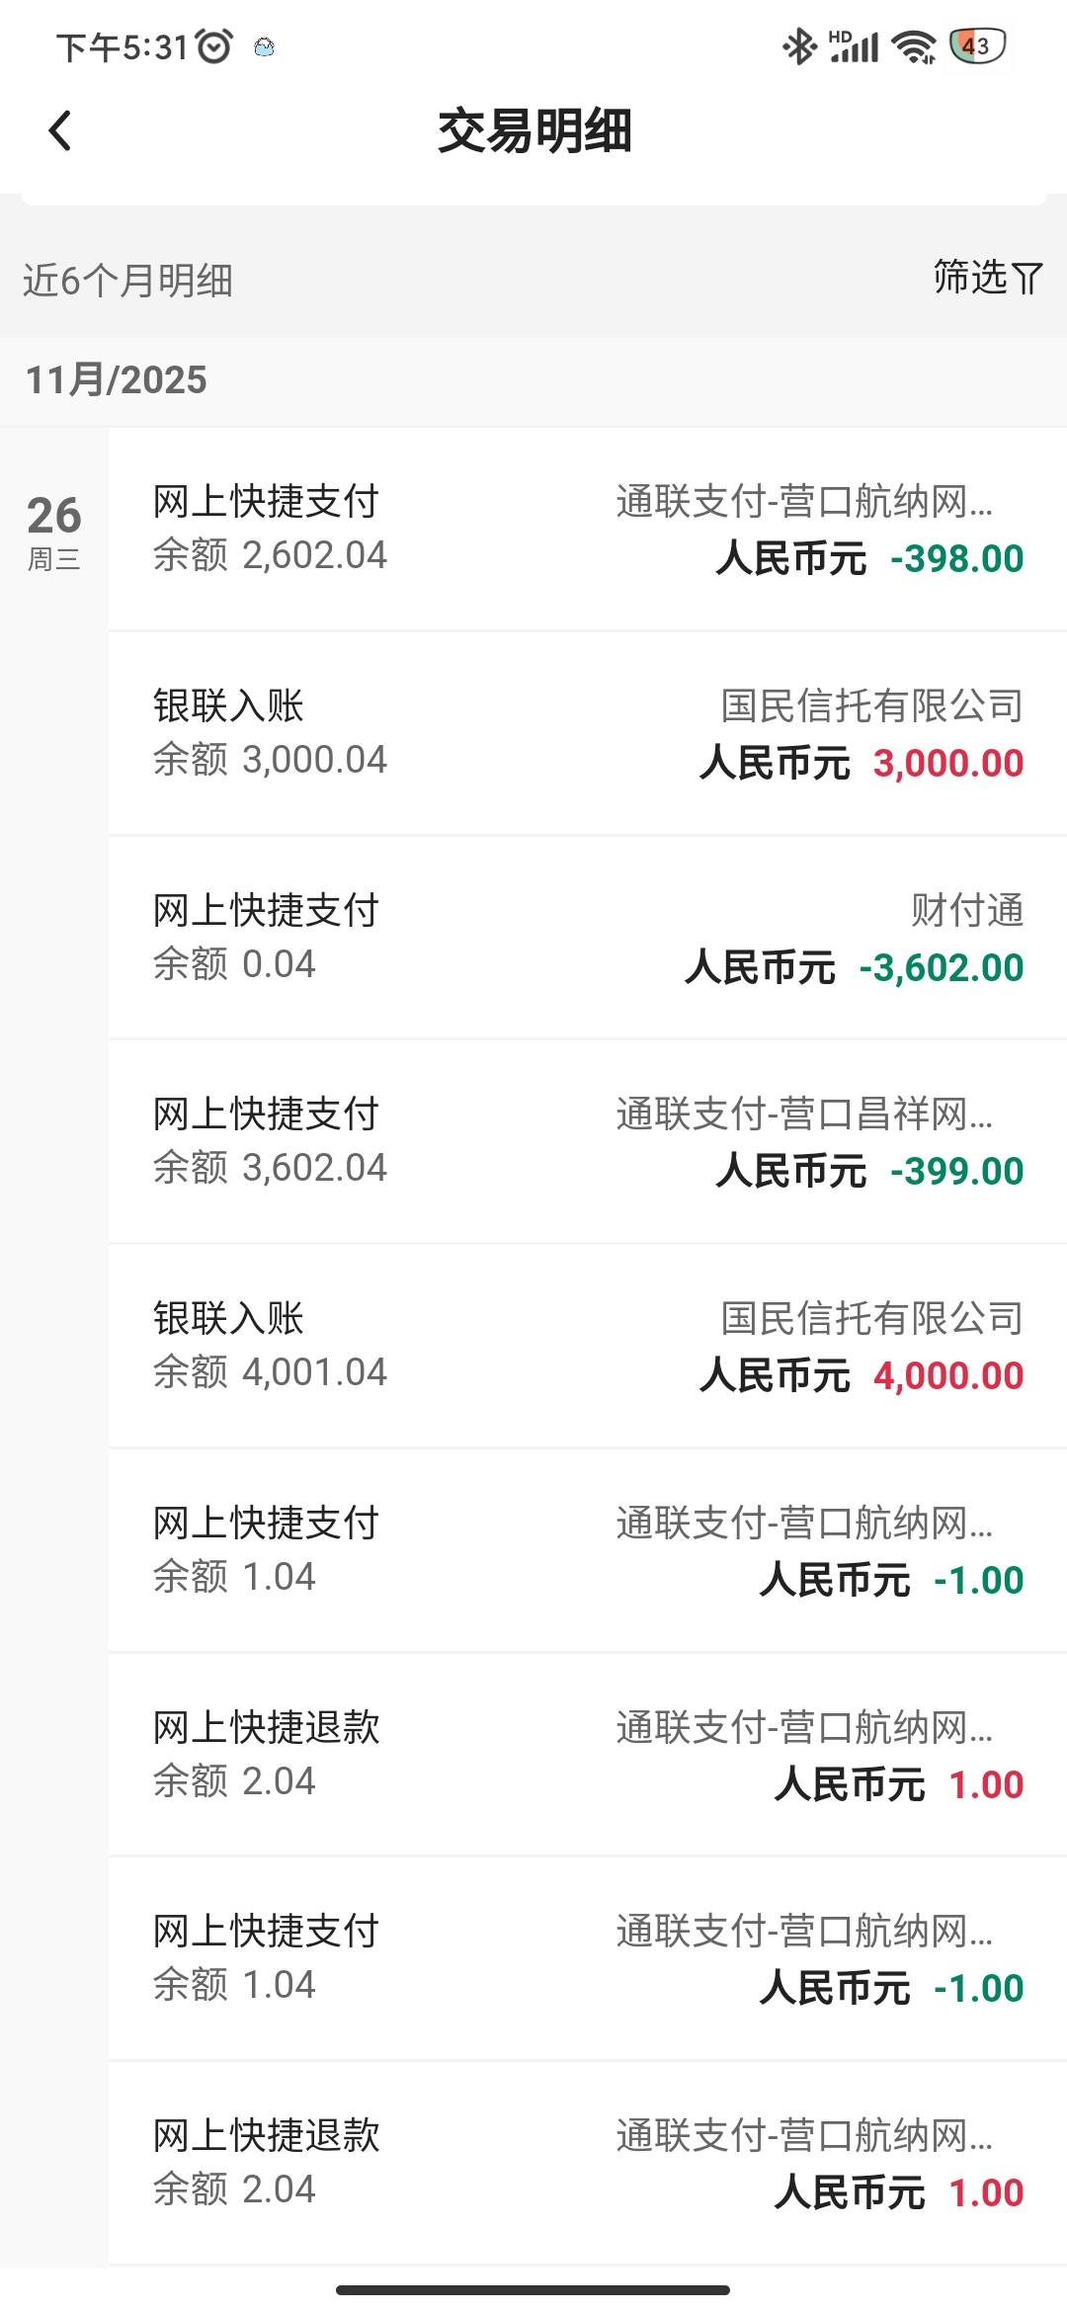
Task: Tap the bottom home gesture bar
Action: (533, 2289)
